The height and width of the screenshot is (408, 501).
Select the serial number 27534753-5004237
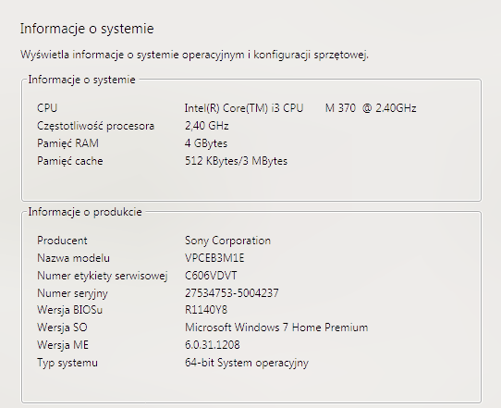pyautogui.click(x=232, y=293)
